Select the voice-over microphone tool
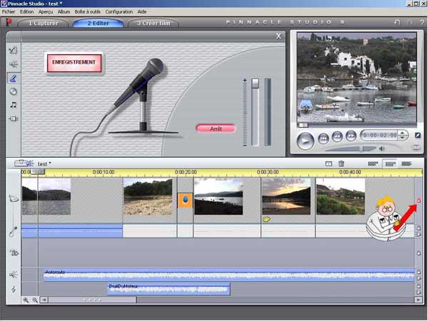 [x=13, y=78]
